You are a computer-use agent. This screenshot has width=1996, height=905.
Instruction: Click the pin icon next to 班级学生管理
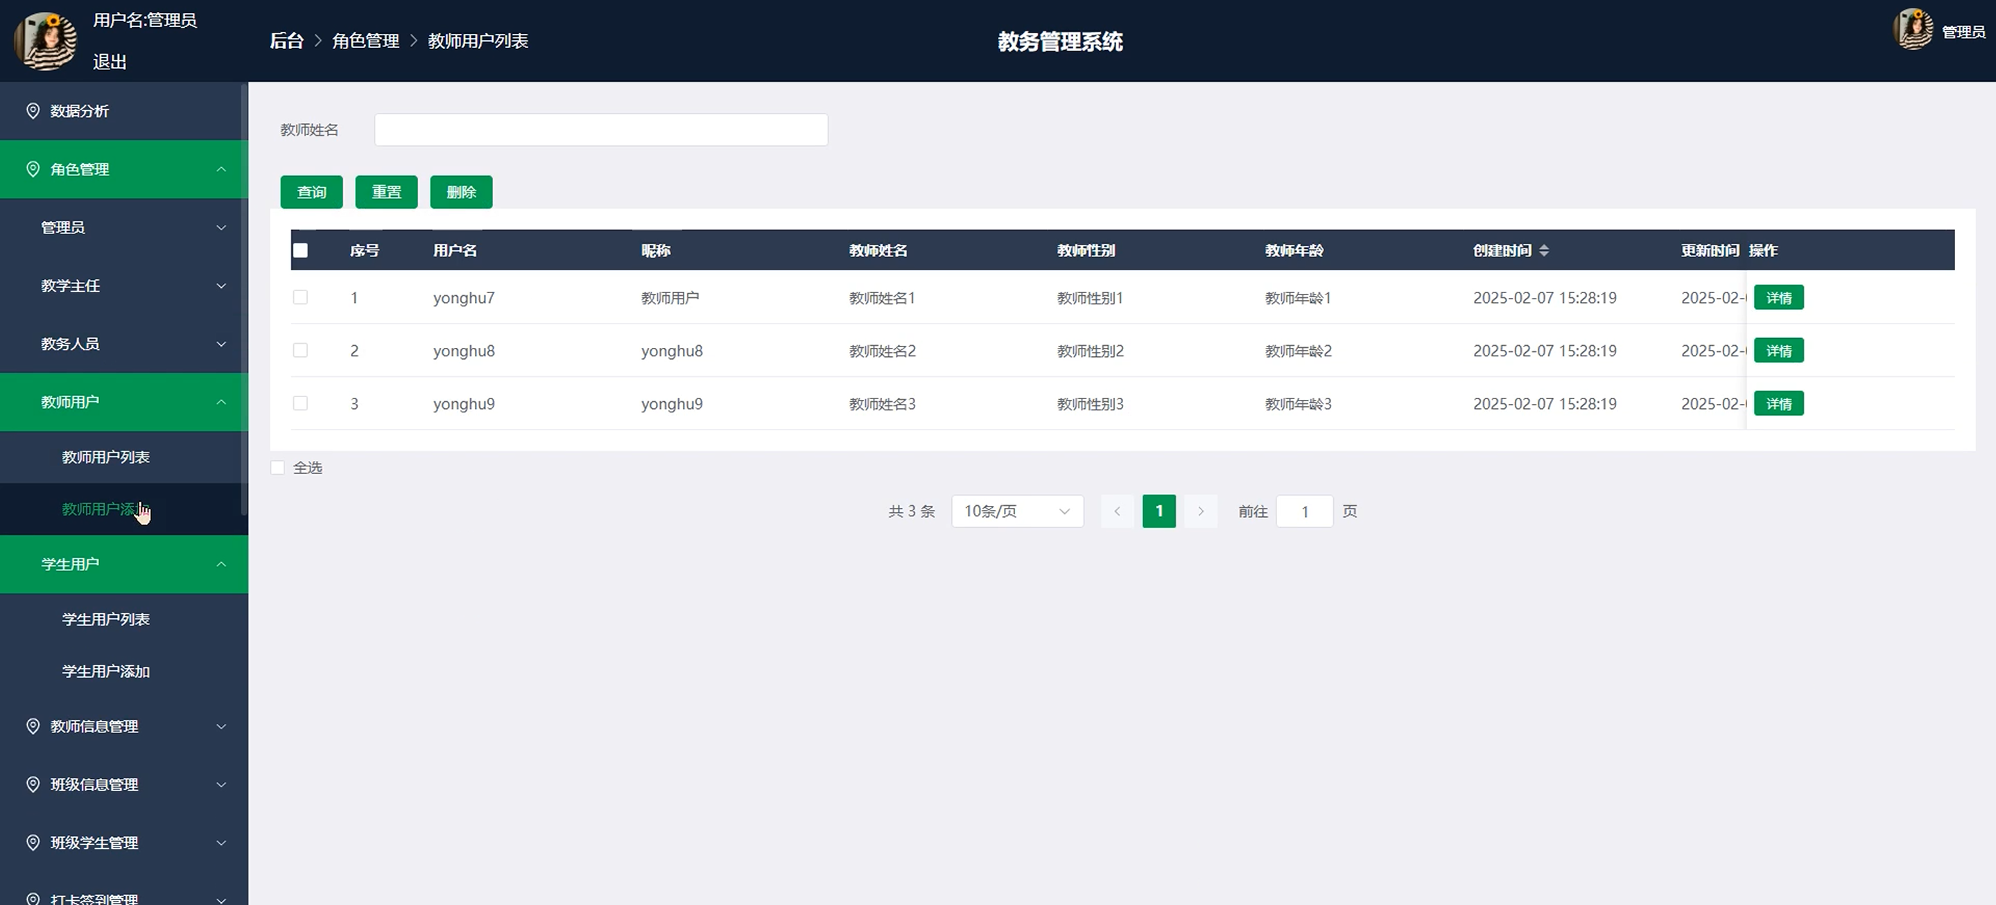tap(33, 843)
